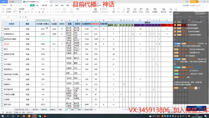
Task: Click the Merge and Center icon
Action: point(64,9)
